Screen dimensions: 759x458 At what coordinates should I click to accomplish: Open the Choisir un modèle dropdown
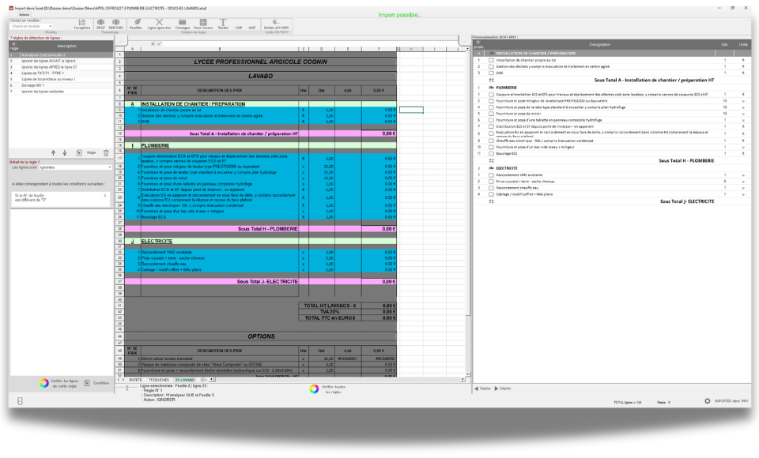pyautogui.click(x=32, y=26)
